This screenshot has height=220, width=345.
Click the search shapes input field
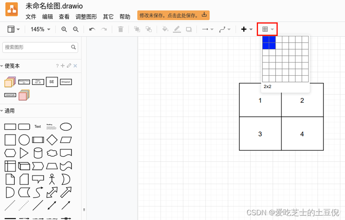click(x=40, y=47)
